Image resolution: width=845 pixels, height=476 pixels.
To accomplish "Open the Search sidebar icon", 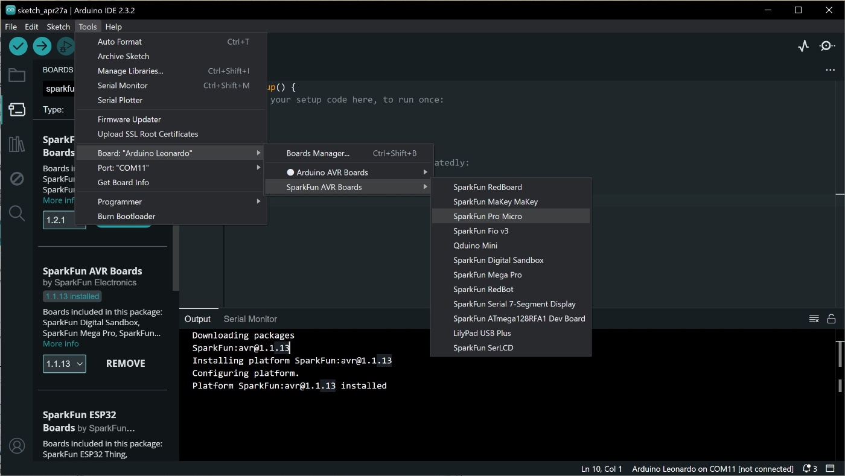I will [x=17, y=213].
